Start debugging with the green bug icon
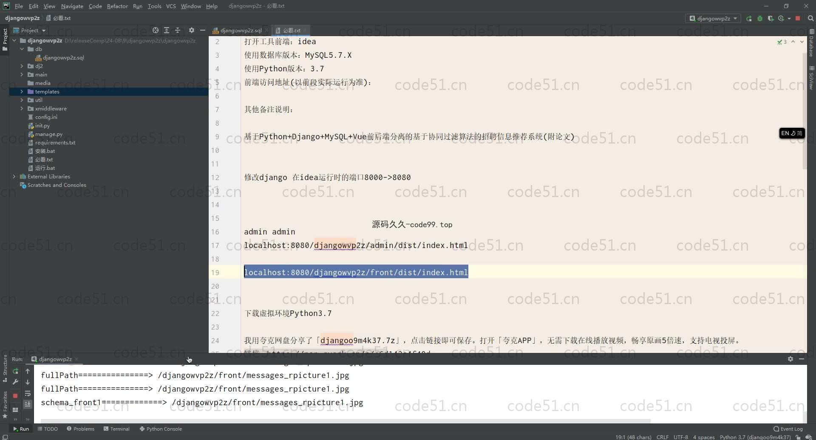Viewport: 816px width, 440px height. 760,18
